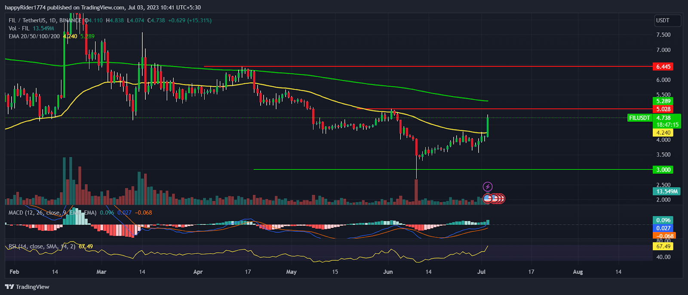Open the USDT currency dropdown

point(667,20)
